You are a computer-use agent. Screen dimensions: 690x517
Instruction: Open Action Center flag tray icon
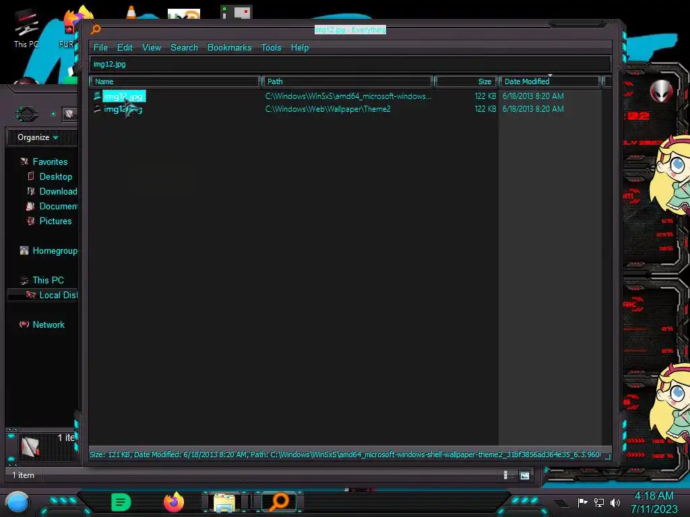pyautogui.click(x=583, y=502)
